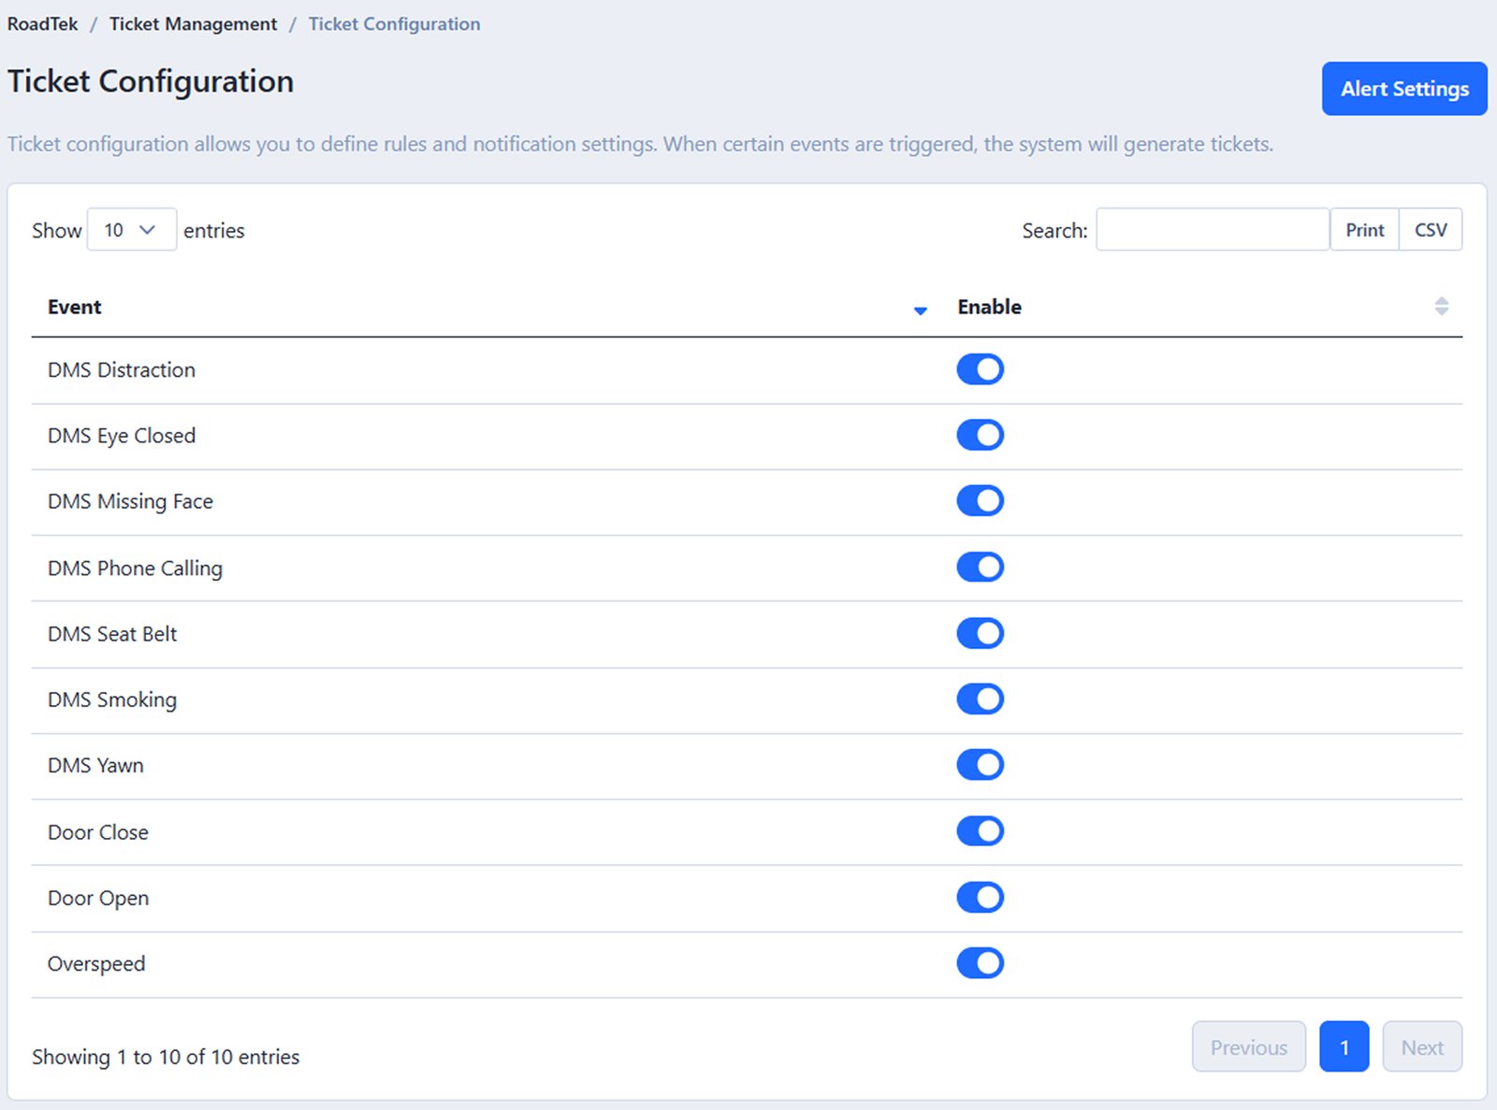Switch off DMS Phone Calling
The width and height of the screenshot is (1497, 1110).
pyautogui.click(x=980, y=567)
